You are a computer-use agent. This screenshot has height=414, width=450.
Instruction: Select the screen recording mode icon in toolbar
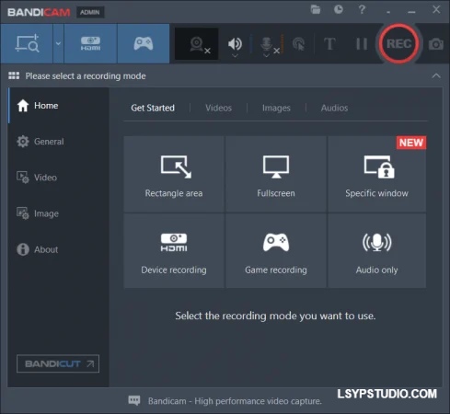coord(27,43)
